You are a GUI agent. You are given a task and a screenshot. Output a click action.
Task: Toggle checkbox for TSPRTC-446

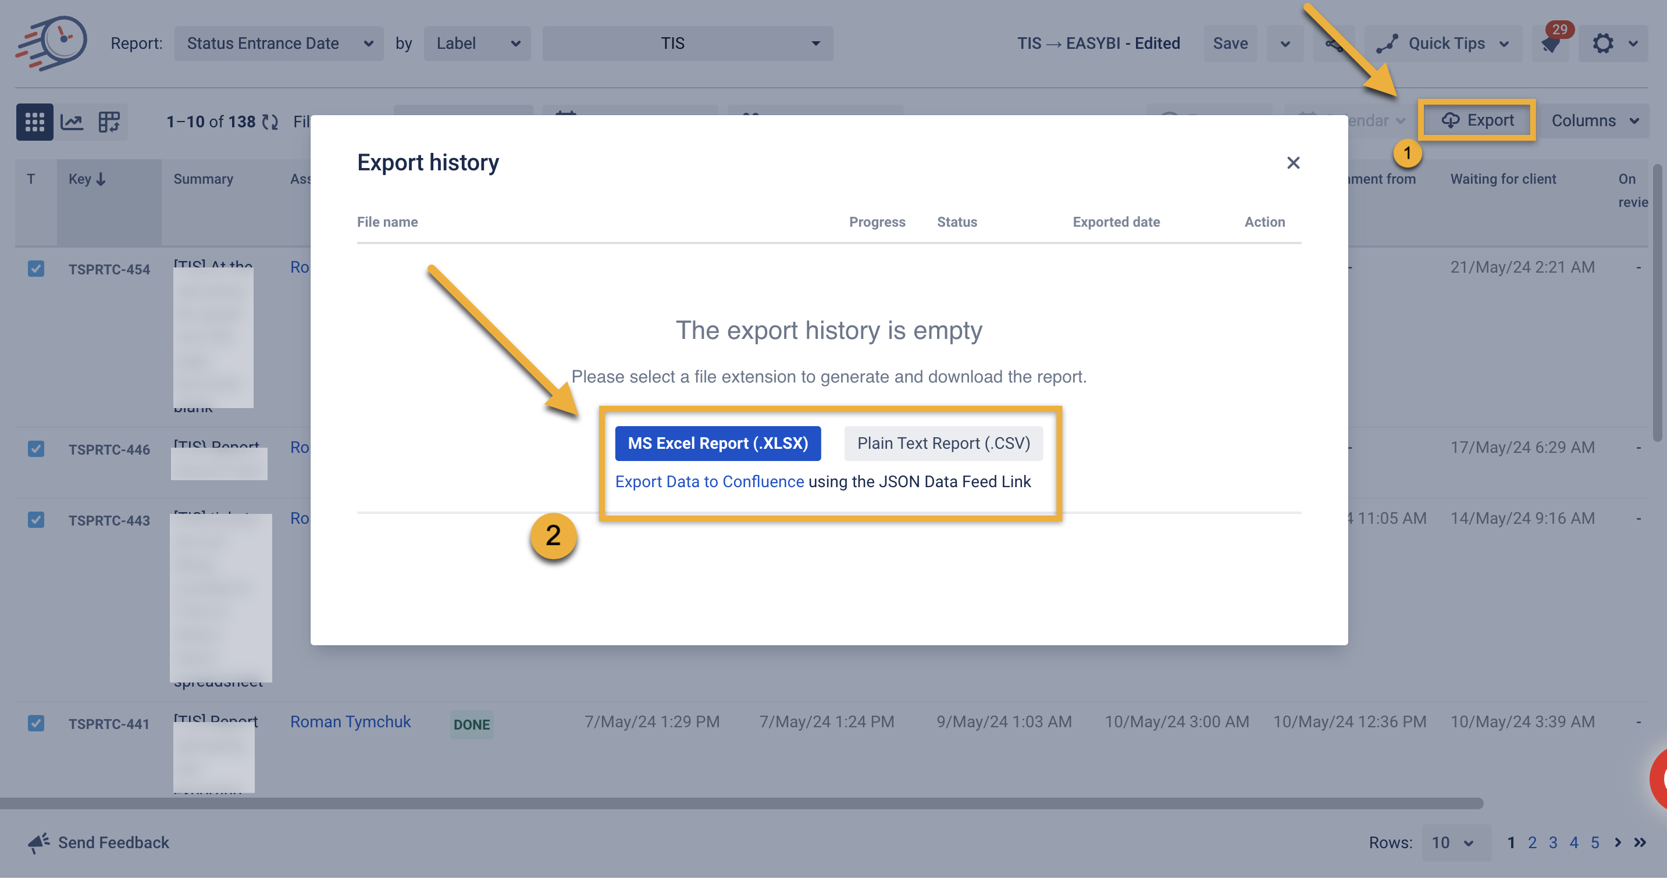point(36,449)
